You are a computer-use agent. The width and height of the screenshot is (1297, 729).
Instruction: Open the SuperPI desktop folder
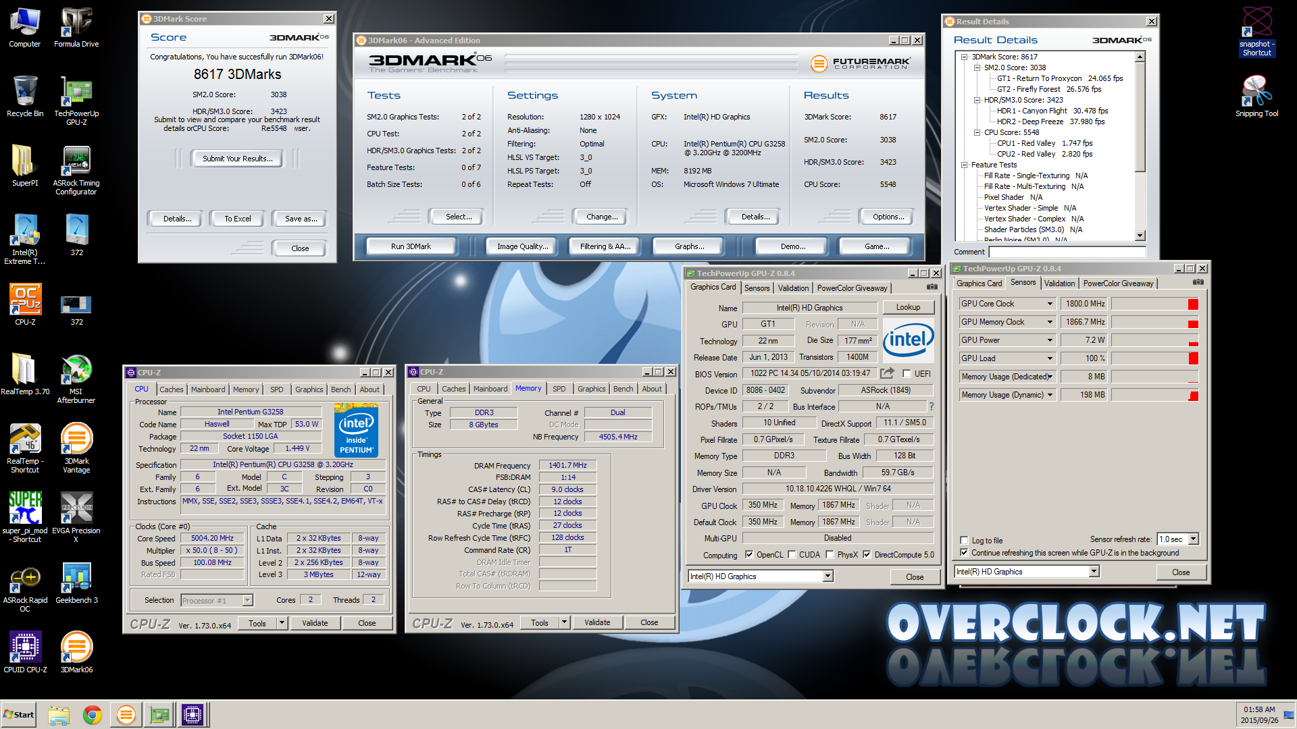tap(25, 166)
